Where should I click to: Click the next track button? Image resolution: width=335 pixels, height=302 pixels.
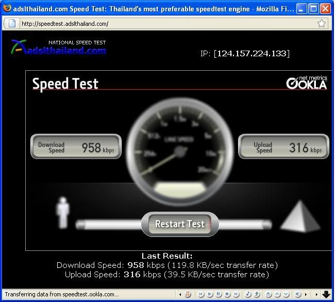pyautogui.click(x=236, y=294)
